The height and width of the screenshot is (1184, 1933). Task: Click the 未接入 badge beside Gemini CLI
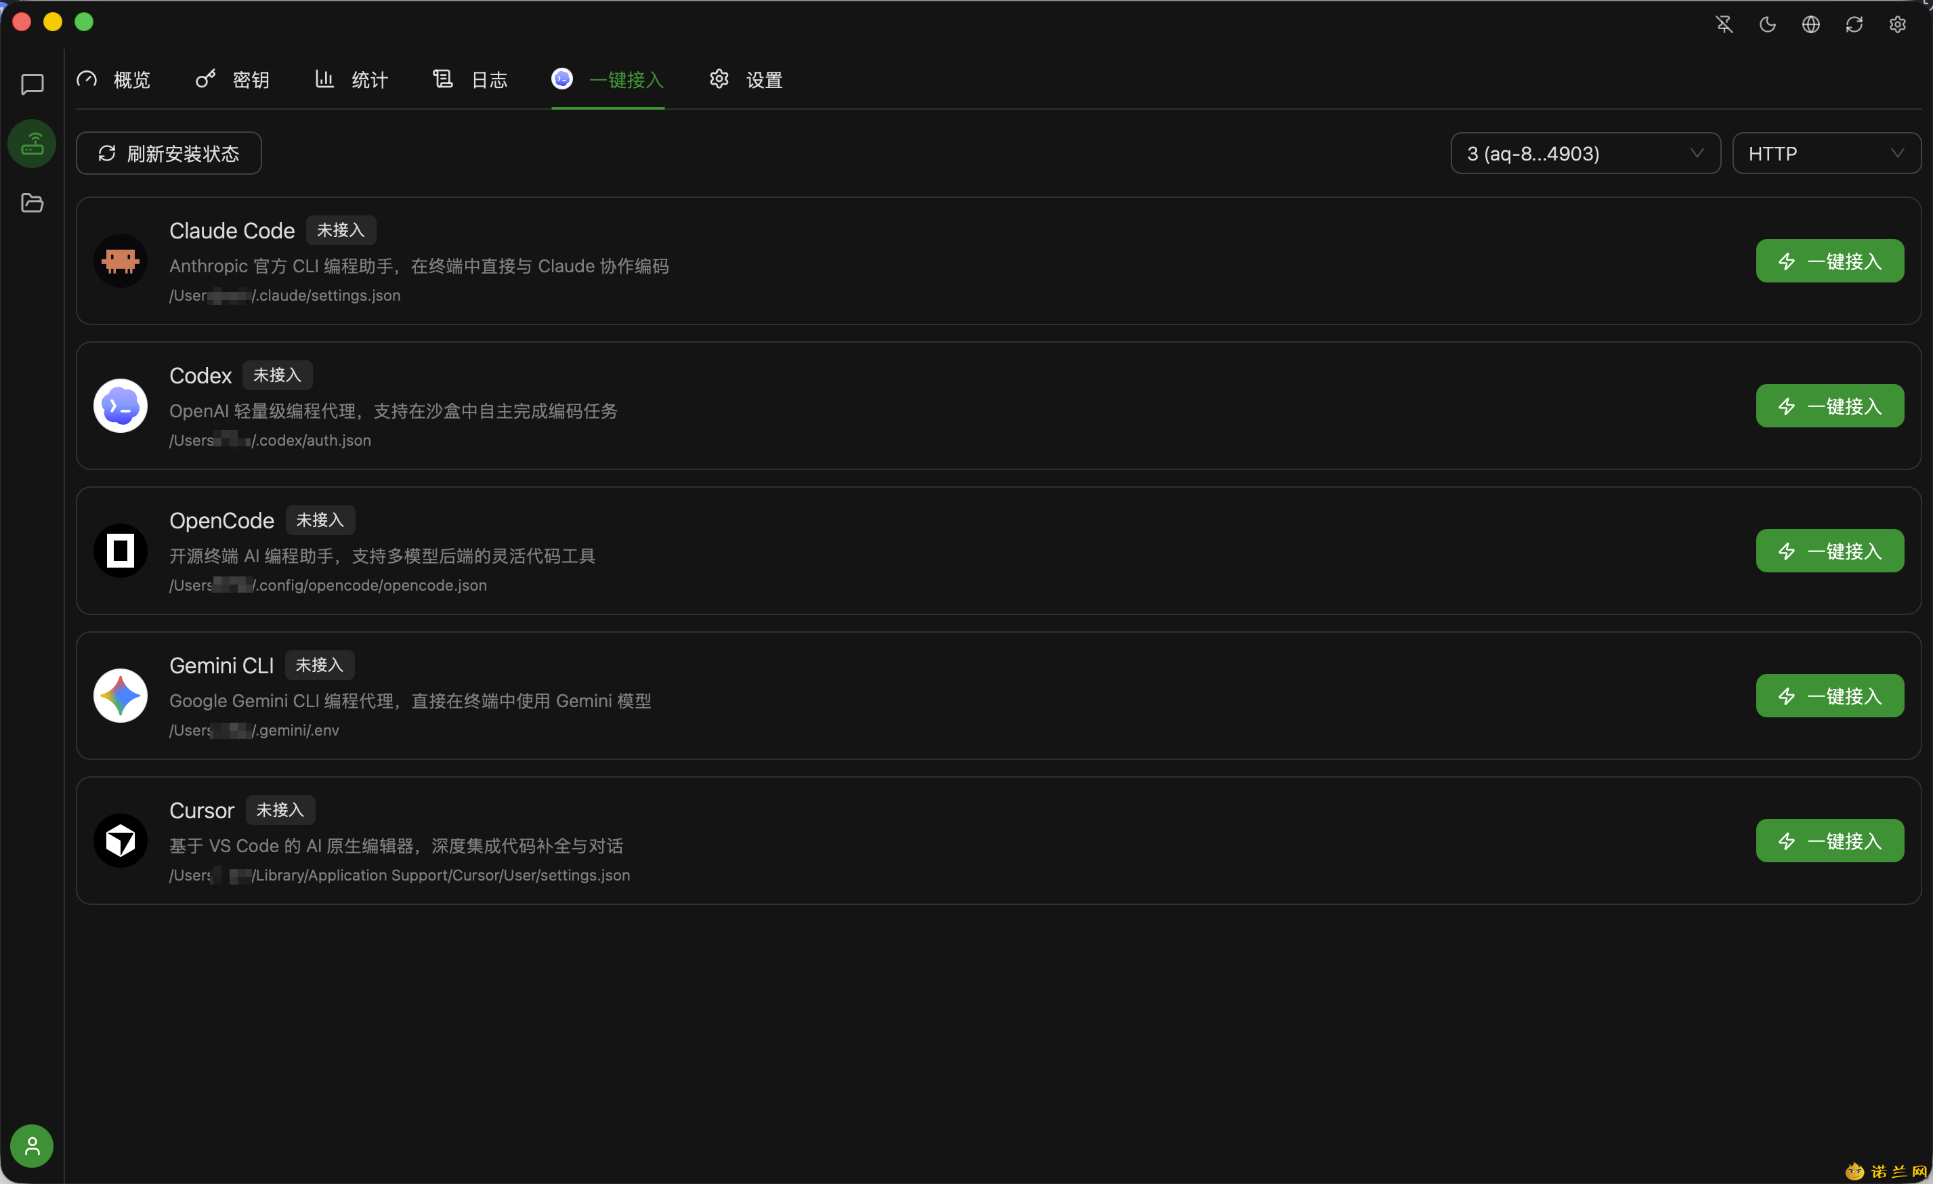click(319, 665)
